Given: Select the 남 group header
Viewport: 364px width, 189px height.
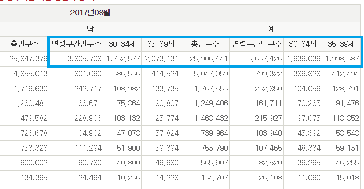Looking at the screenshot, I should tap(90, 29).
